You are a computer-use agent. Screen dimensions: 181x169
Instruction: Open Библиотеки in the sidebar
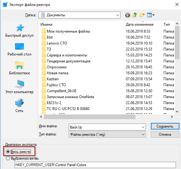pyautogui.click(x=19, y=68)
